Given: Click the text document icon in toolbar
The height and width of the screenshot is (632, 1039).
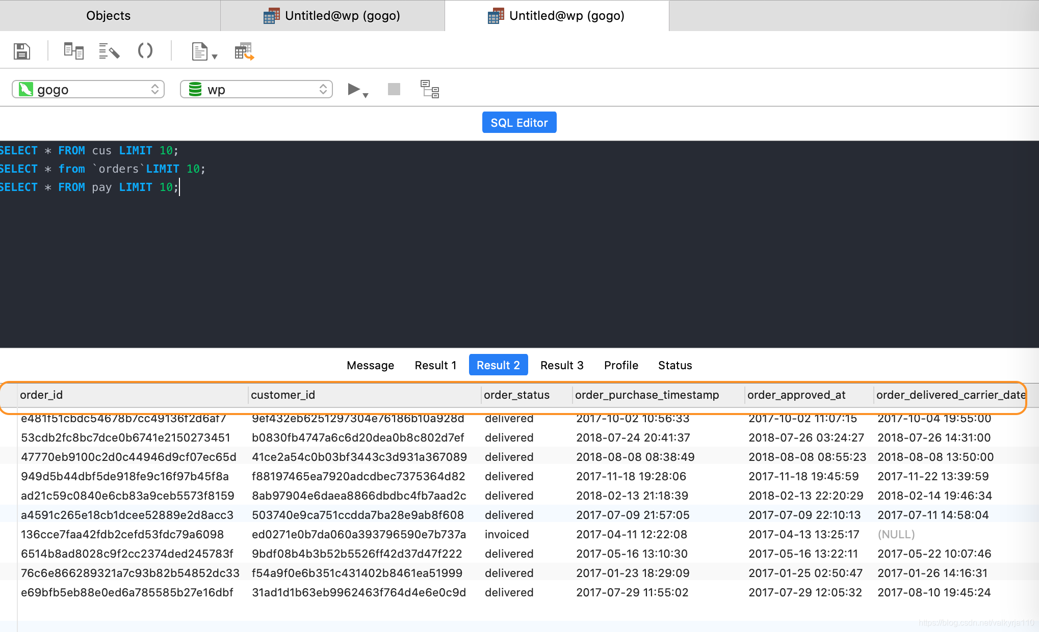Looking at the screenshot, I should [x=199, y=51].
